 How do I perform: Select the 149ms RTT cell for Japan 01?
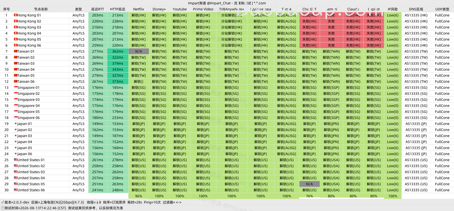pos(98,124)
